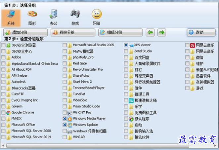Select the 维护 entry
This screenshot has width=219, height=150.
coord(199,64)
